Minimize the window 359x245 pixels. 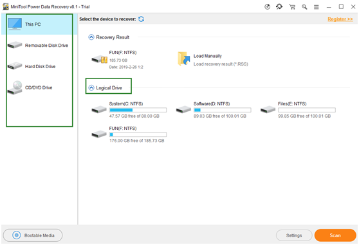tap(329, 7)
